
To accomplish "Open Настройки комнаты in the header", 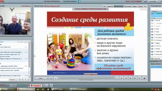I will (x=70, y=1).
